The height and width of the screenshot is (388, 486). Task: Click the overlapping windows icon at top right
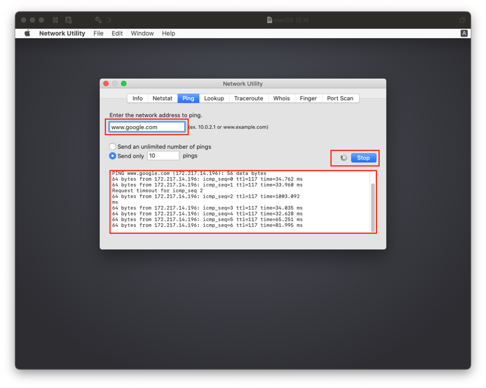(462, 20)
